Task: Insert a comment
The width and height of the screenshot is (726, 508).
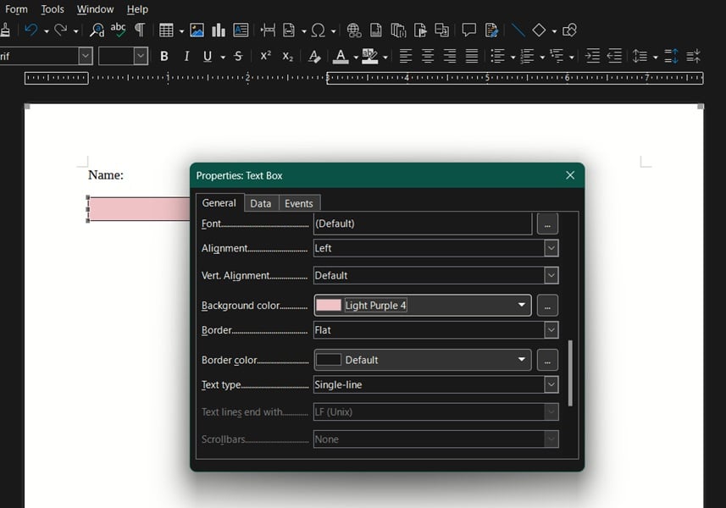Action: coord(469,30)
